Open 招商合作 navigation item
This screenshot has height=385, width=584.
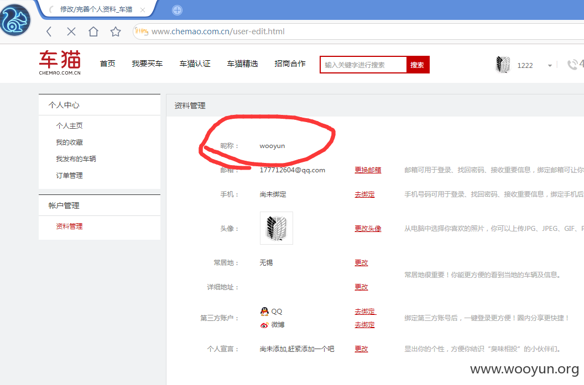click(x=290, y=64)
